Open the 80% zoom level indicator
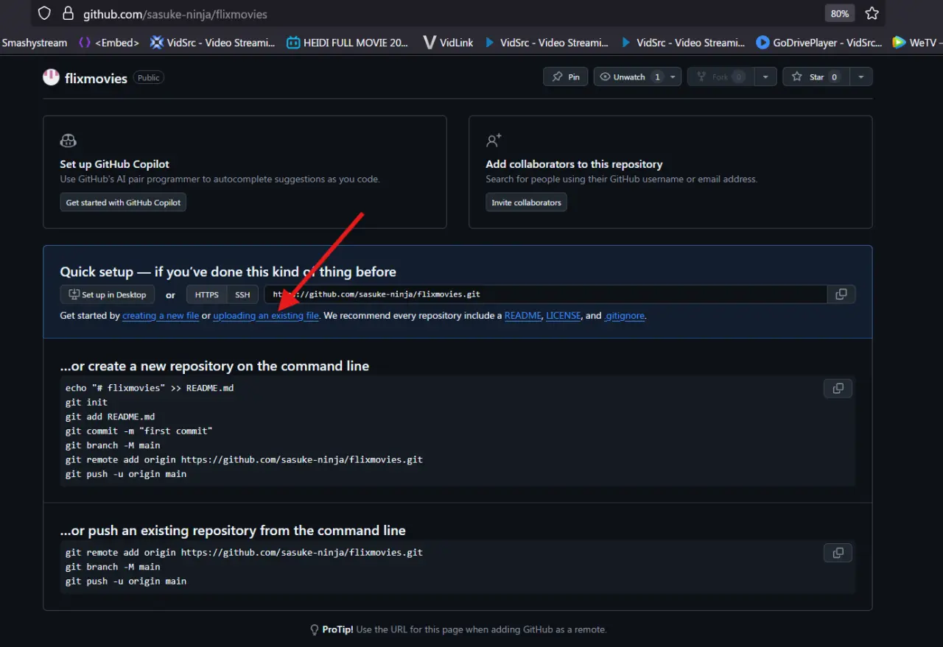Viewport: 943px width, 647px height. click(840, 13)
